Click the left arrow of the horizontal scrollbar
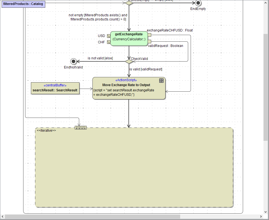Viewport: 269px width, 220px height. [2, 217]
